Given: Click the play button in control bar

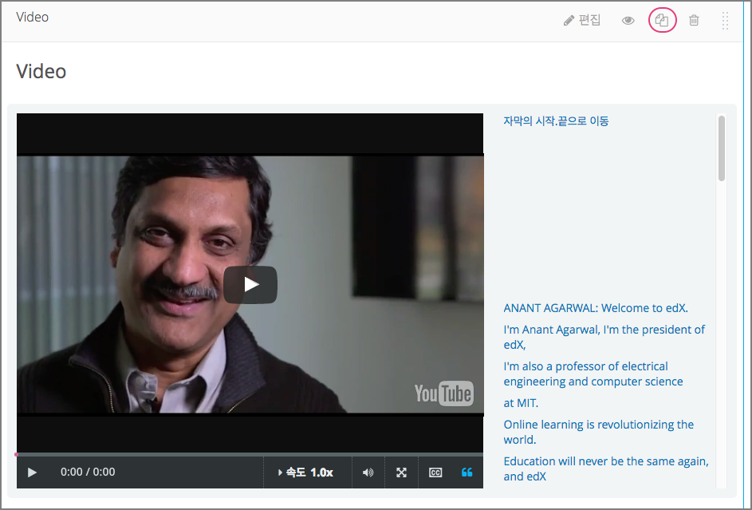Looking at the screenshot, I should (x=32, y=472).
